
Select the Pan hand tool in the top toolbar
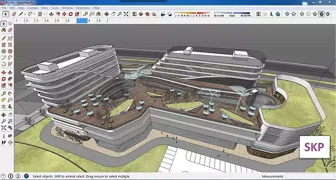[113, 14]
